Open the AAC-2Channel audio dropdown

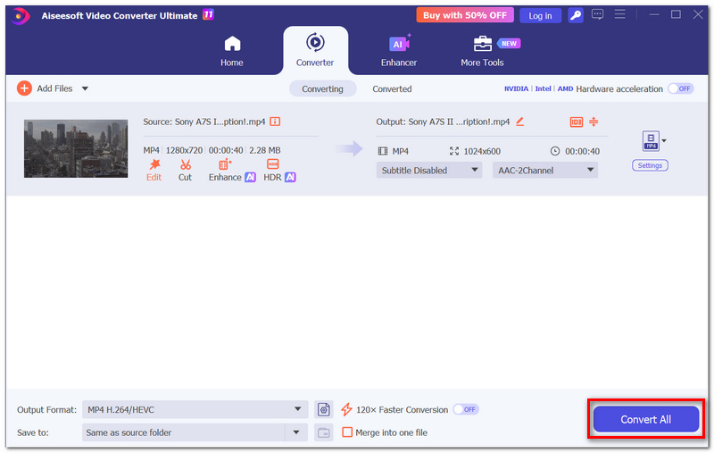tap(545, 171)
